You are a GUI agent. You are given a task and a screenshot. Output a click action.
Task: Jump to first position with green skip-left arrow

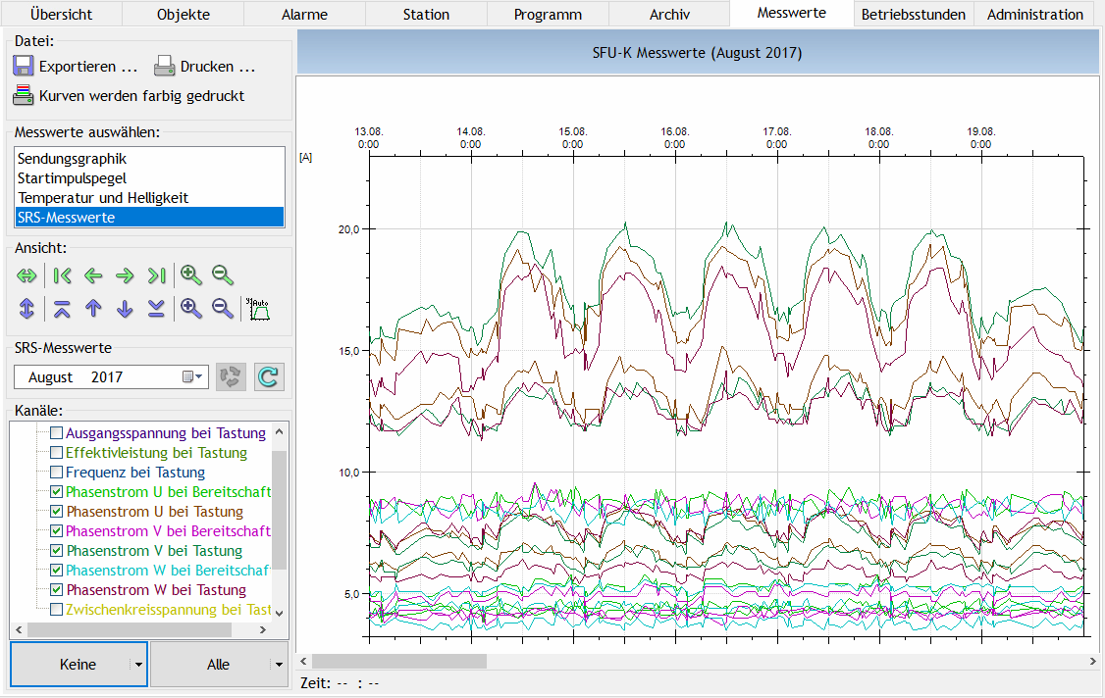tap(62, 275)
